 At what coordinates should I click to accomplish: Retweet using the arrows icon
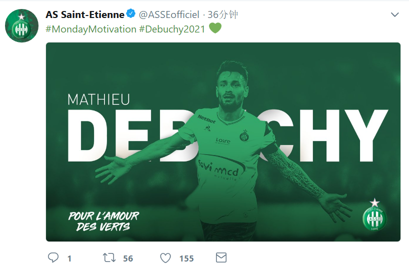pyautogui.click(x=109, y=258)
